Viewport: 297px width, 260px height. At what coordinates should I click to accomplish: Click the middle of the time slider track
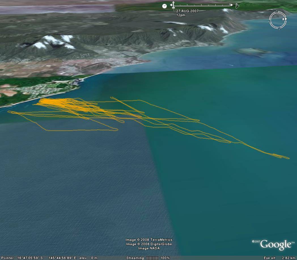(202, 5)
